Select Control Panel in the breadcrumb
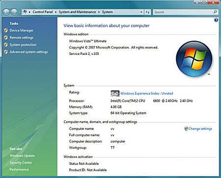Screen dimensions: 221x178 point(43,12)
